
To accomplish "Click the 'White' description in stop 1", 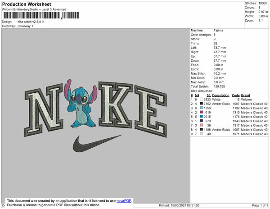I will [216, 100].
